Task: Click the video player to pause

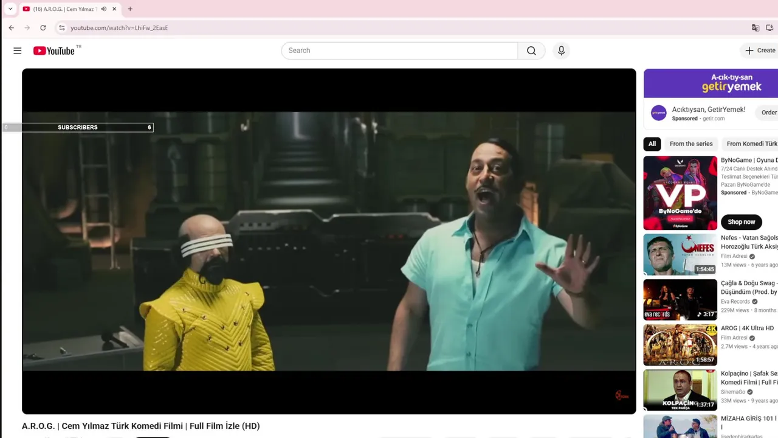Action: click(329, 241)
